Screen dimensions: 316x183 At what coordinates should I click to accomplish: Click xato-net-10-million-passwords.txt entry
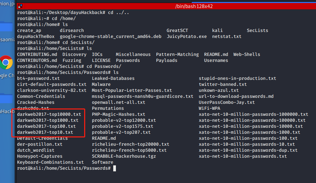[x=243, y=156]
